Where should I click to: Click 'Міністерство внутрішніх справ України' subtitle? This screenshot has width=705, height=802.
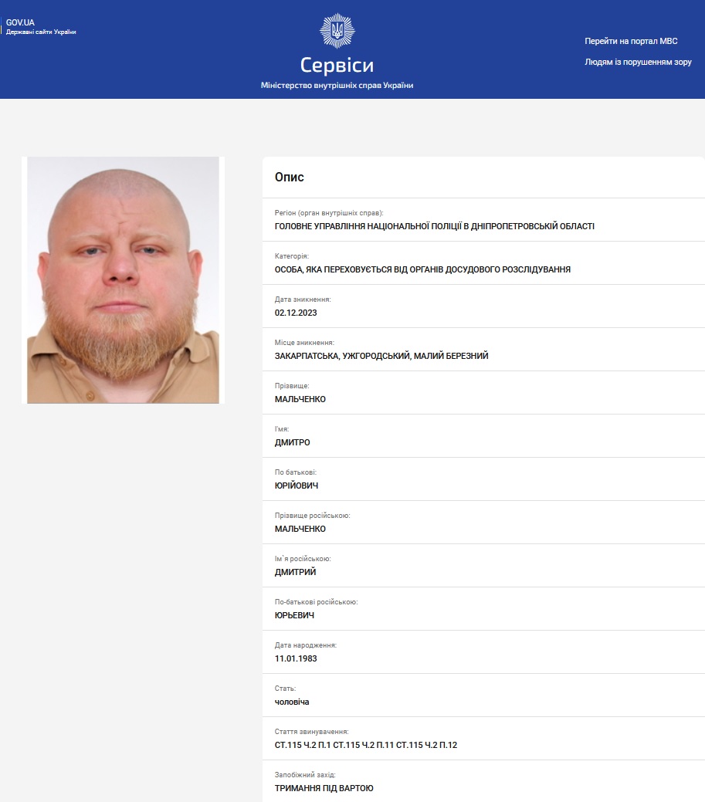tap(337, 86)
